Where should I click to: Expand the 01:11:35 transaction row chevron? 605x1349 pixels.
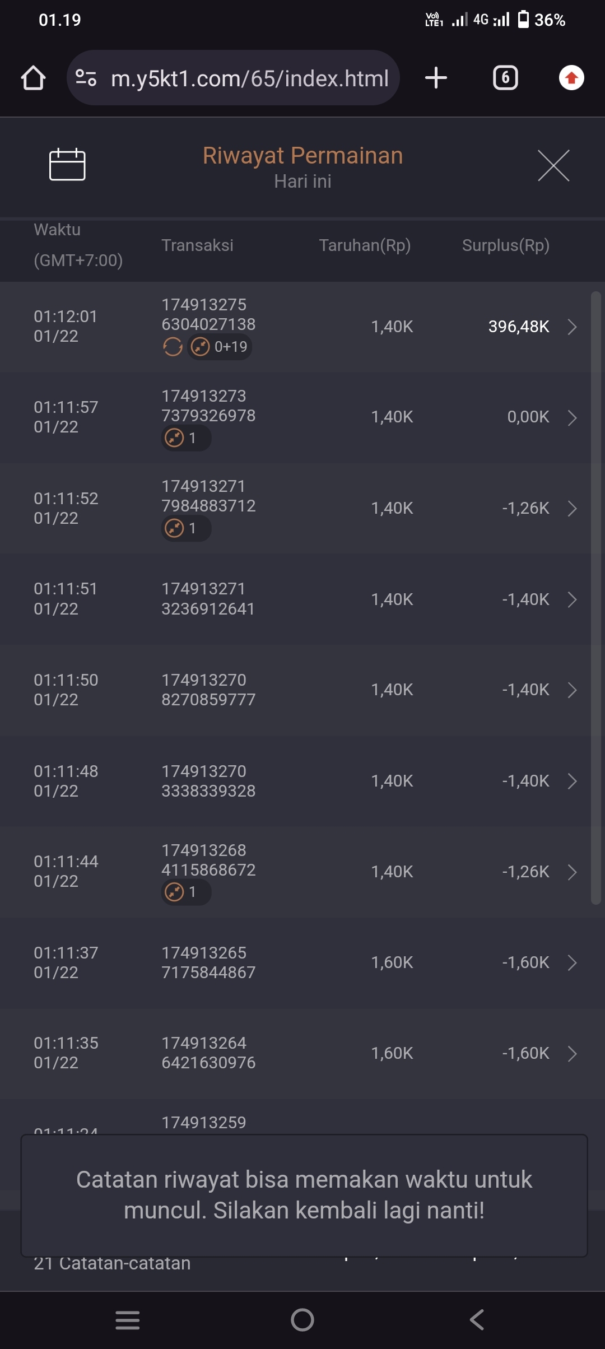tap(572, 1053)
